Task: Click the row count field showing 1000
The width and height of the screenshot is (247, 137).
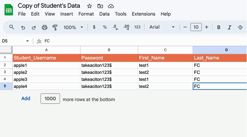Action: [50, 99]
